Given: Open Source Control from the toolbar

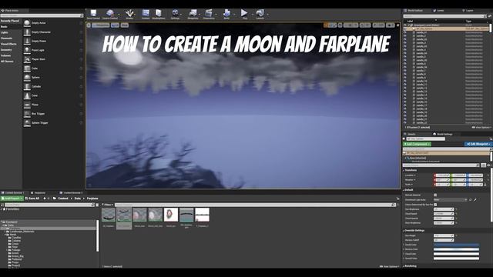Looking at the screenshot, I should [109, 13].
